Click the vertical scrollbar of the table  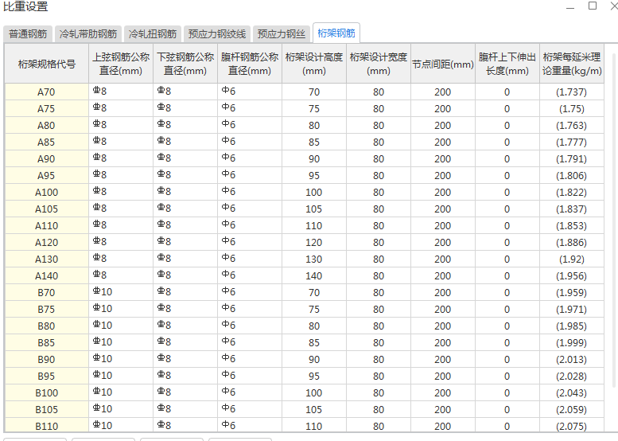pos(615,219)
